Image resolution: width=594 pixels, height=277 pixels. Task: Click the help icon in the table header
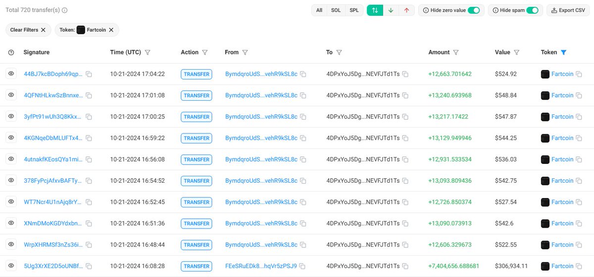tap(11, 52)
